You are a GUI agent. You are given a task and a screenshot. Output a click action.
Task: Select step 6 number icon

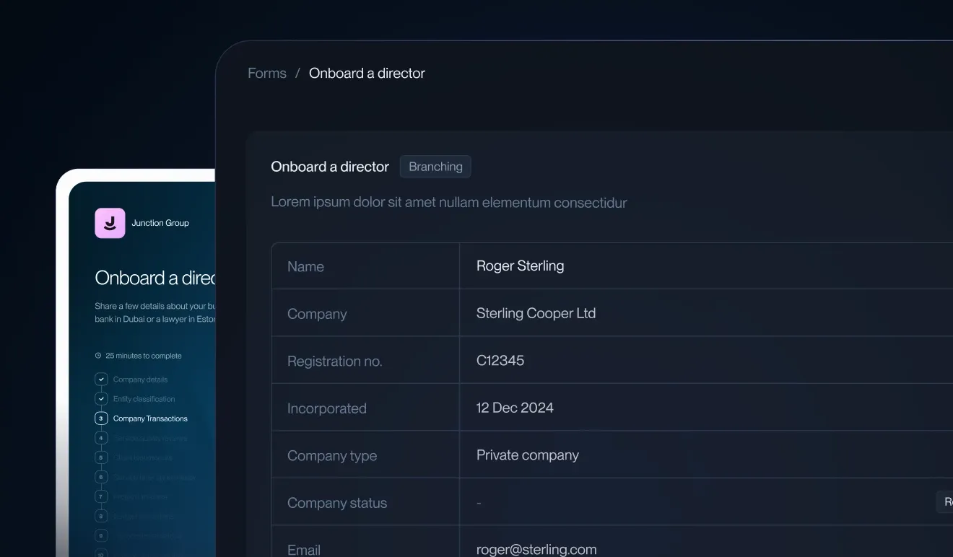point(101,477)
